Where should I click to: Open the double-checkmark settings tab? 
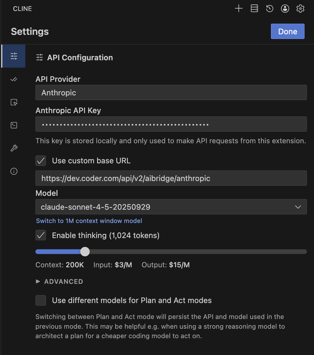coord(14,79)
